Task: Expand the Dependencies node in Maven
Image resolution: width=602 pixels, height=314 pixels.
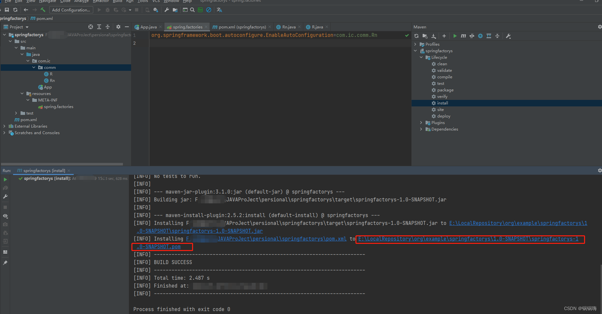Action: pos(421,129)
